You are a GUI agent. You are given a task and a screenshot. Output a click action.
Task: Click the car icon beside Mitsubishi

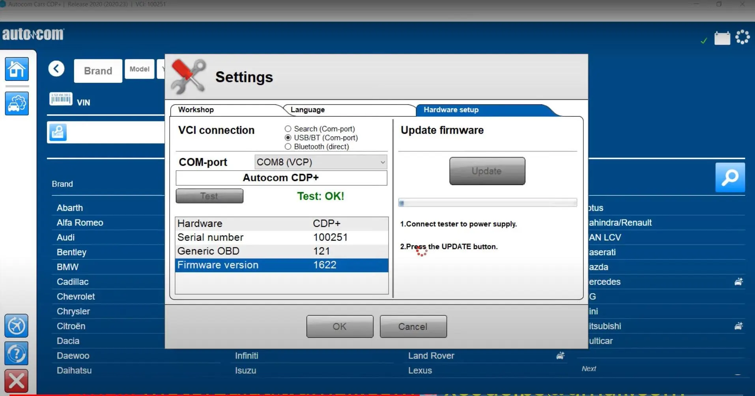pyautogui.click(x=738, y=326)
